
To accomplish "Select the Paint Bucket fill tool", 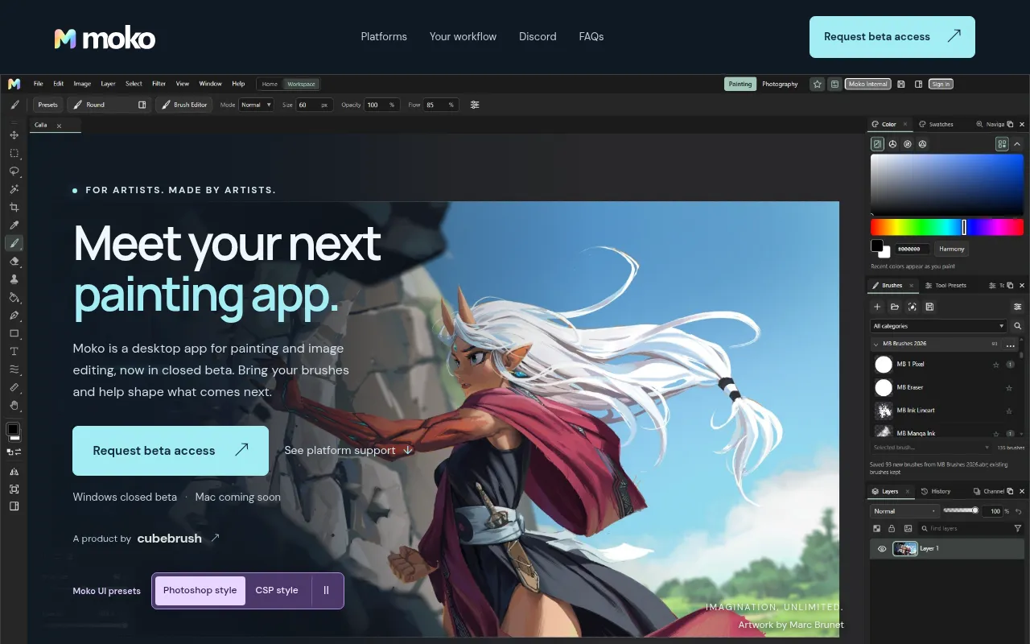I will (x=14, y=297).
